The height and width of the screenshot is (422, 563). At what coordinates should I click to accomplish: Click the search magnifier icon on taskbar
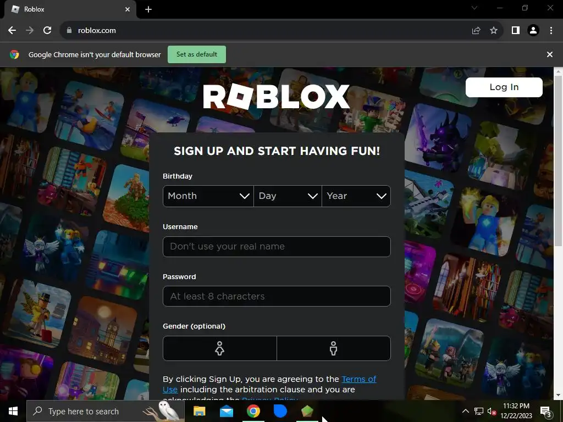click(x=38, y=411)
